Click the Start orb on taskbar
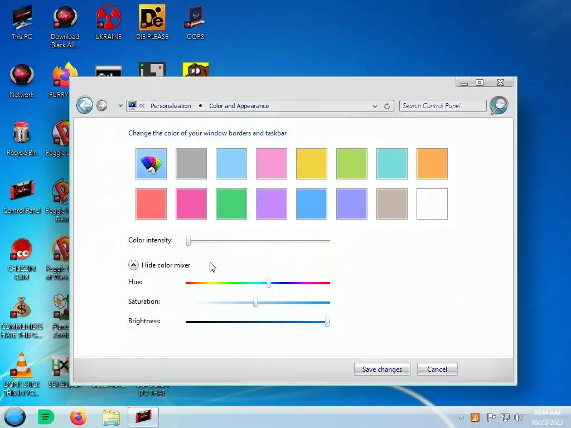The image size is (571, 428). click(x=15, y=417)
